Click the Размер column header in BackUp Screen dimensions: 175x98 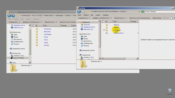(135, 21)
